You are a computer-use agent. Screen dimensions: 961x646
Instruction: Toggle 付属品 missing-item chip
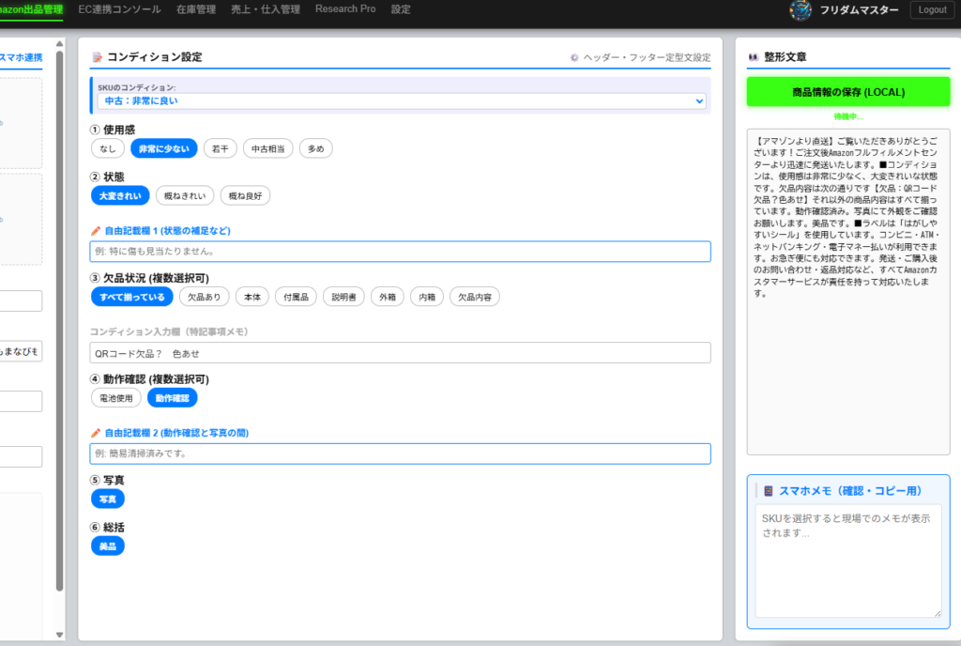click(x=296, y=297)
